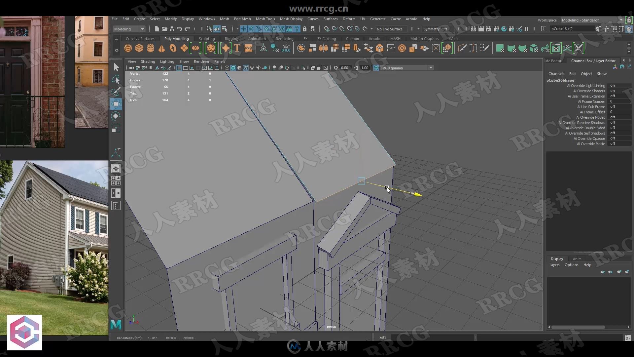Expand the sRGB gamma display dropdown

click(430, 67)
